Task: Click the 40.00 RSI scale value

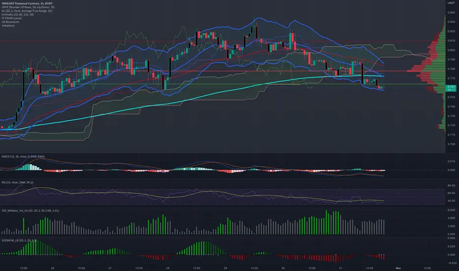Action: [452, 201]
